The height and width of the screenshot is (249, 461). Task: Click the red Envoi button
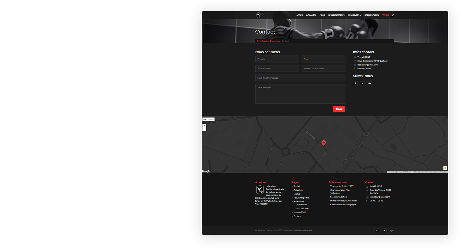339,109
